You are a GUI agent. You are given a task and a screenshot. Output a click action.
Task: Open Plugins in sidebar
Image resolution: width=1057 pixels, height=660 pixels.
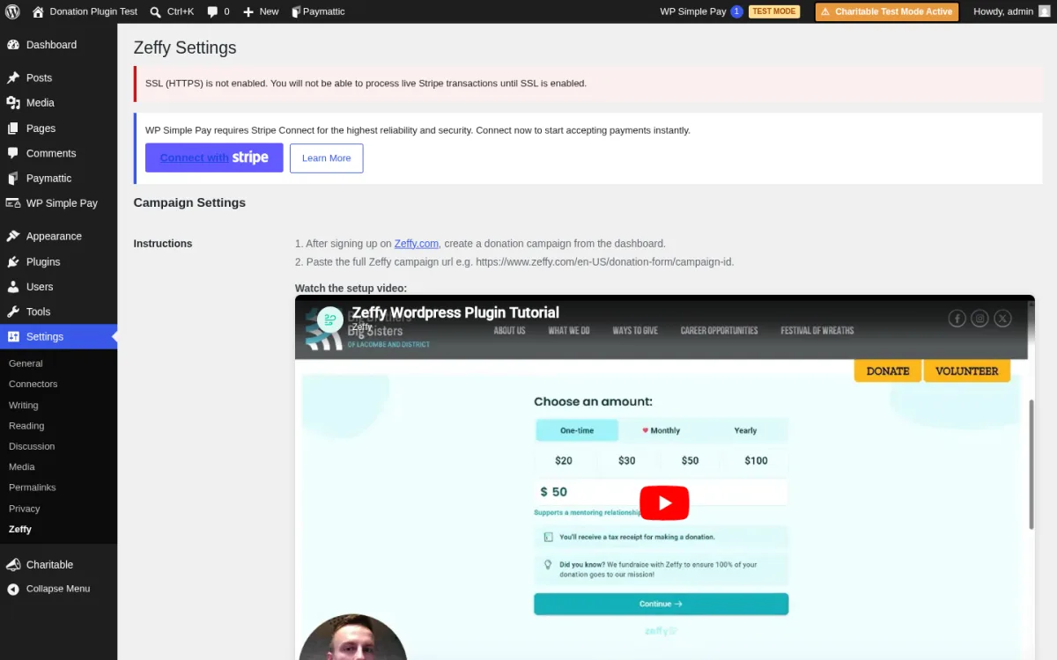[58, 261]
